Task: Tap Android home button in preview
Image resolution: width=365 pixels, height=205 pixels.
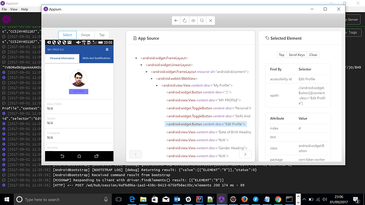Action: coord(79,156)
